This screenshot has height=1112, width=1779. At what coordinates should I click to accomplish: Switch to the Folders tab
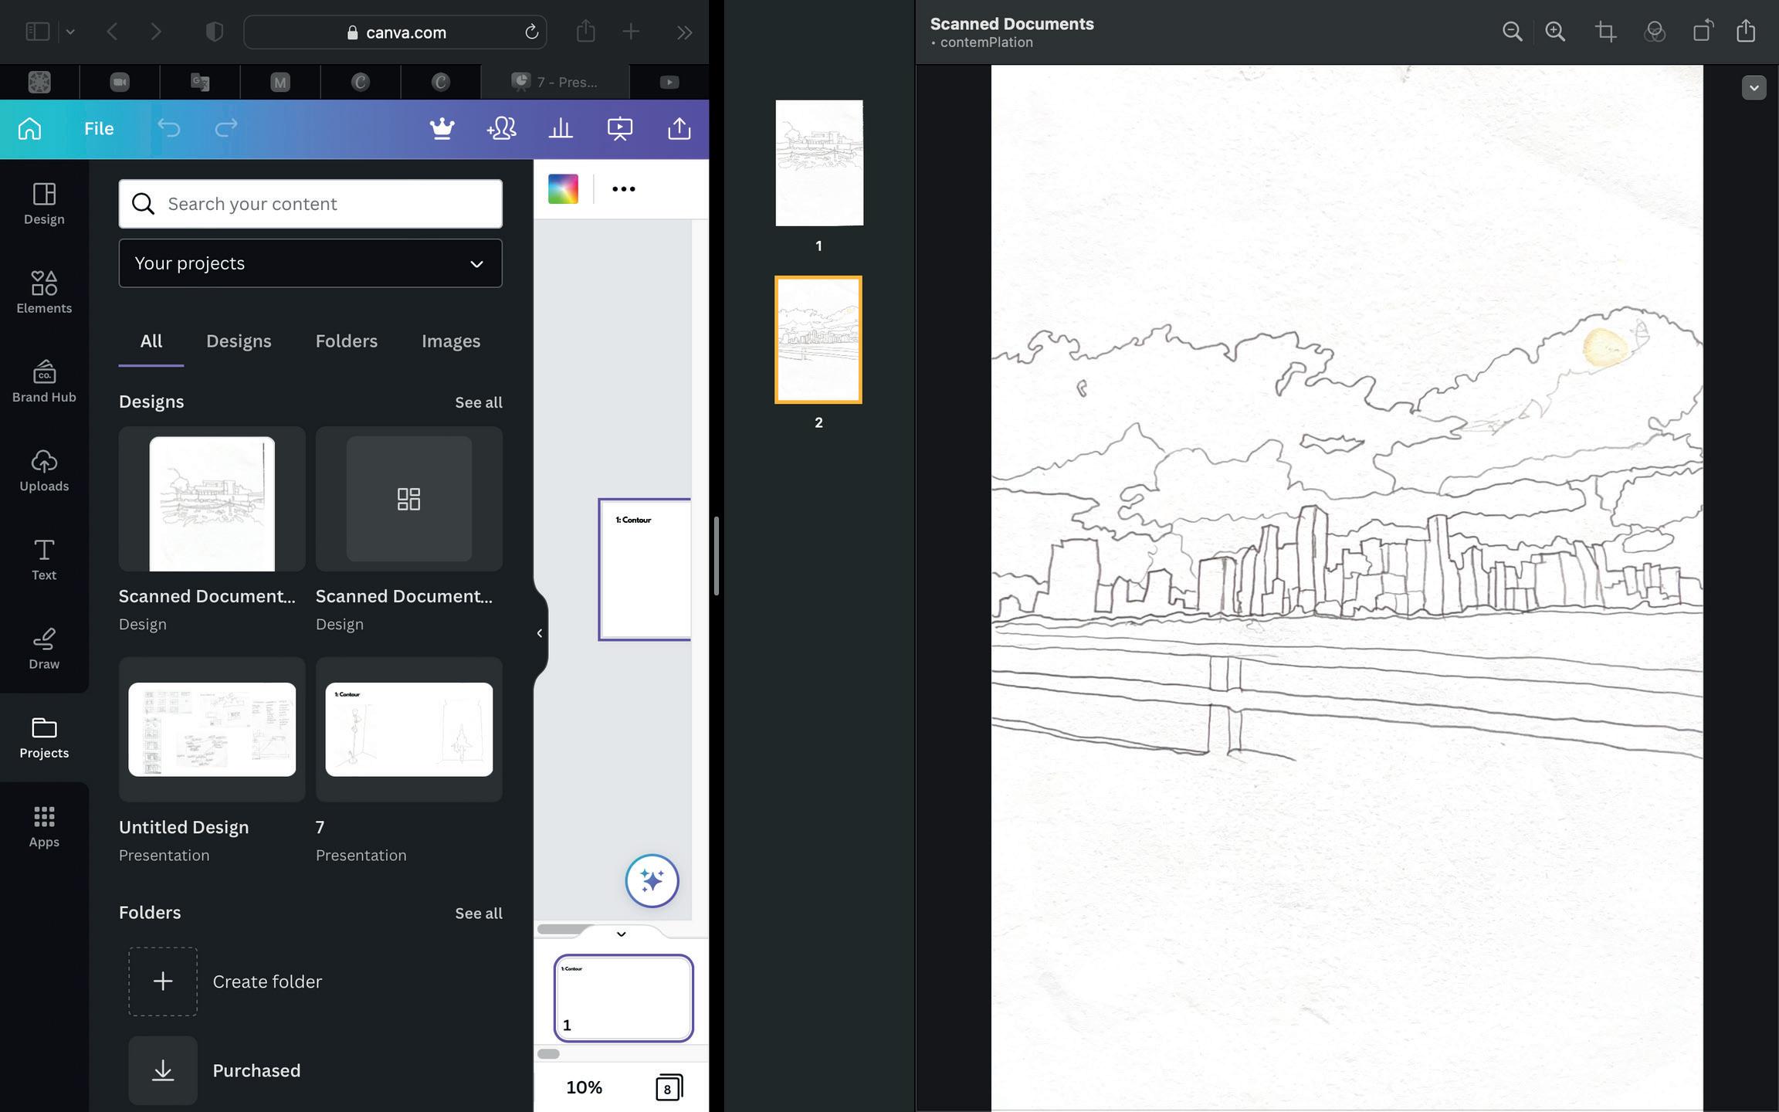coord(346,341)
